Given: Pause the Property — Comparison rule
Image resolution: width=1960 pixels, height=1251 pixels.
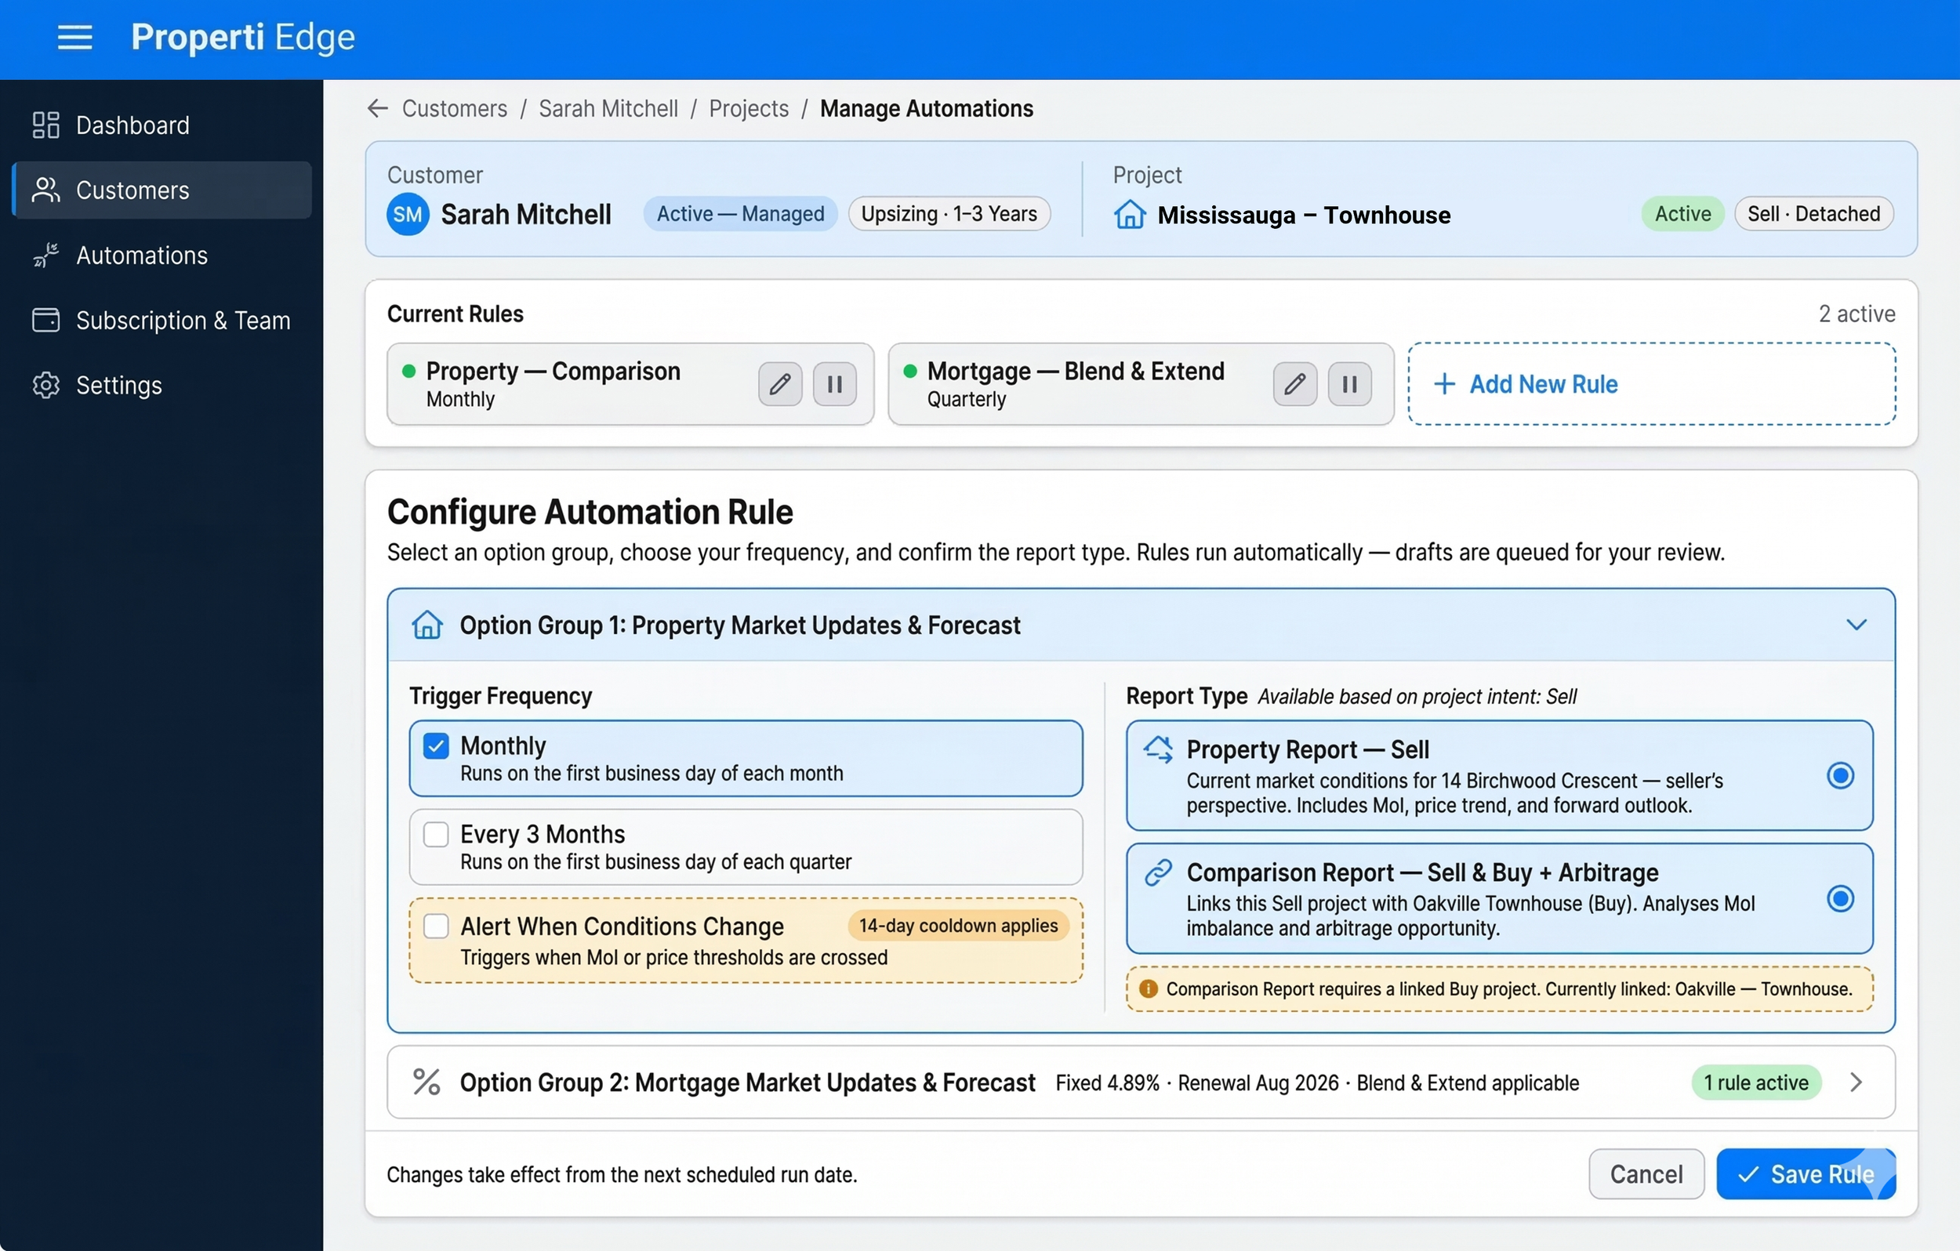Looking at the screenshot, I should (x=834, y=383).
